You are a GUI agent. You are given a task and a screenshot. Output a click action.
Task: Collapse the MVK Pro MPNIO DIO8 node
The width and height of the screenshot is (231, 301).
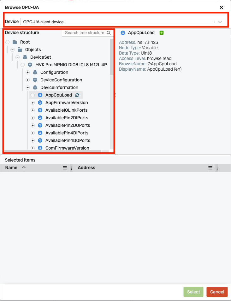click(22, 65)
